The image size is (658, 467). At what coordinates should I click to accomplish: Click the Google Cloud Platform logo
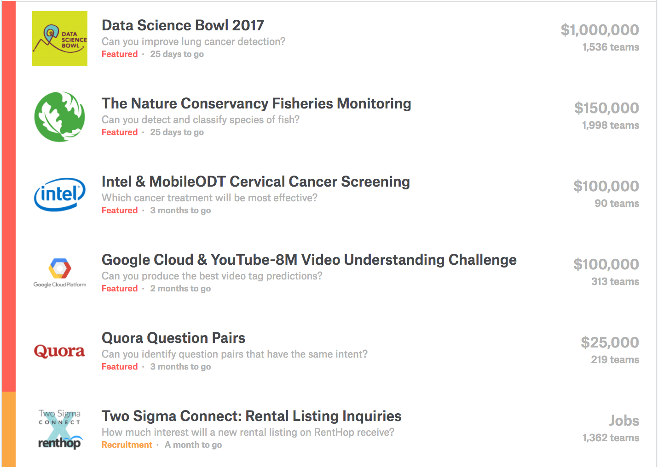60,273
